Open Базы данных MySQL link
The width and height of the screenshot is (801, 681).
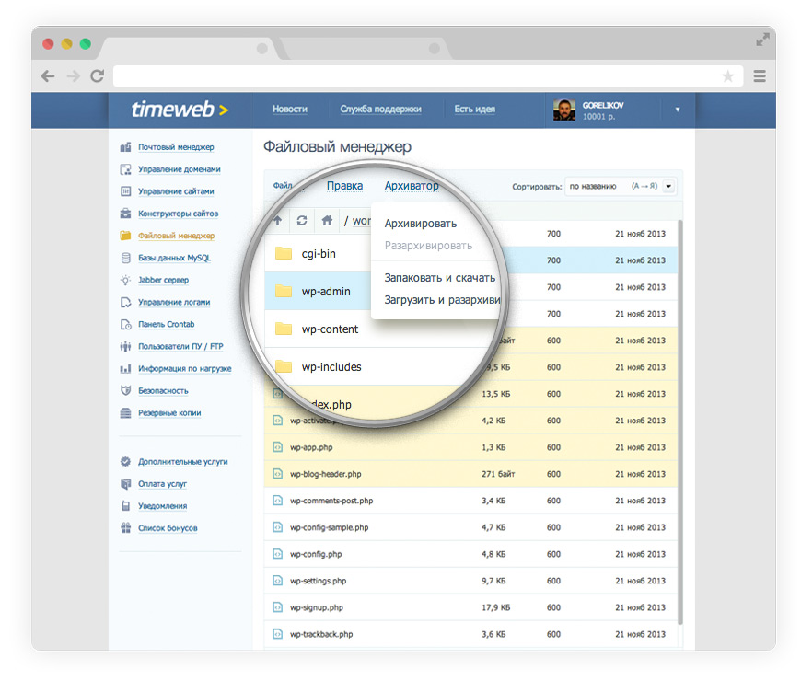point(174,258)
